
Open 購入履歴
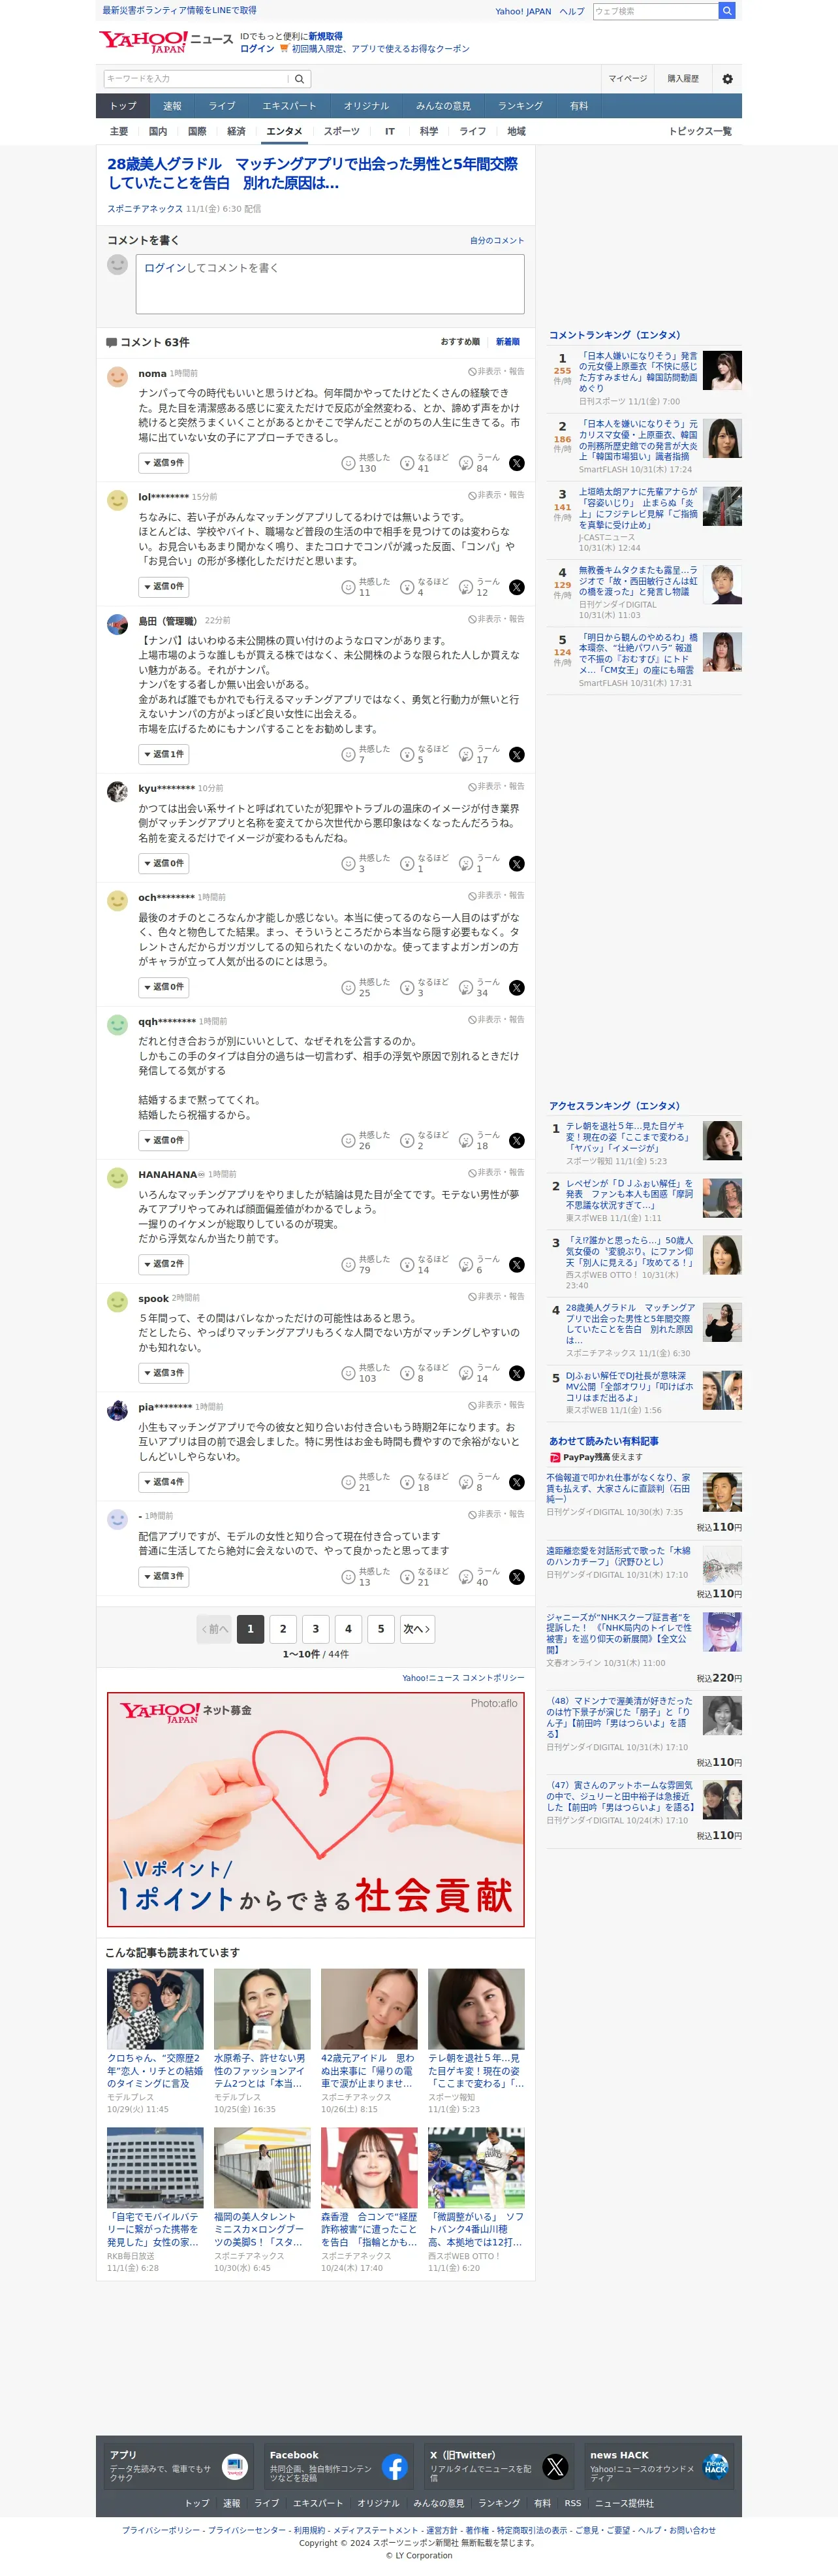pos(683,79)
